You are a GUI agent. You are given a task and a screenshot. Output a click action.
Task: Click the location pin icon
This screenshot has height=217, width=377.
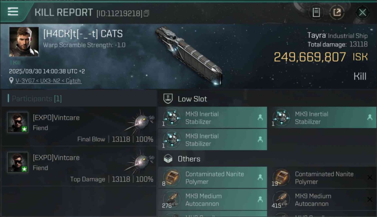[x=11, y=80]
